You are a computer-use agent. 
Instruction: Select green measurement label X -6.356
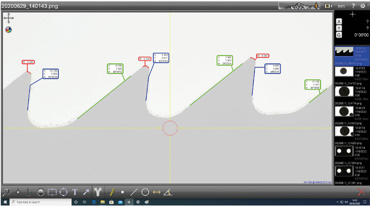[115, 68]
